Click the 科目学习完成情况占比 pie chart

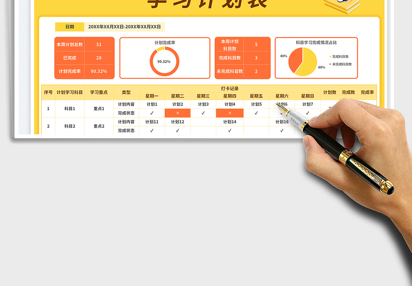pos(302,62)
